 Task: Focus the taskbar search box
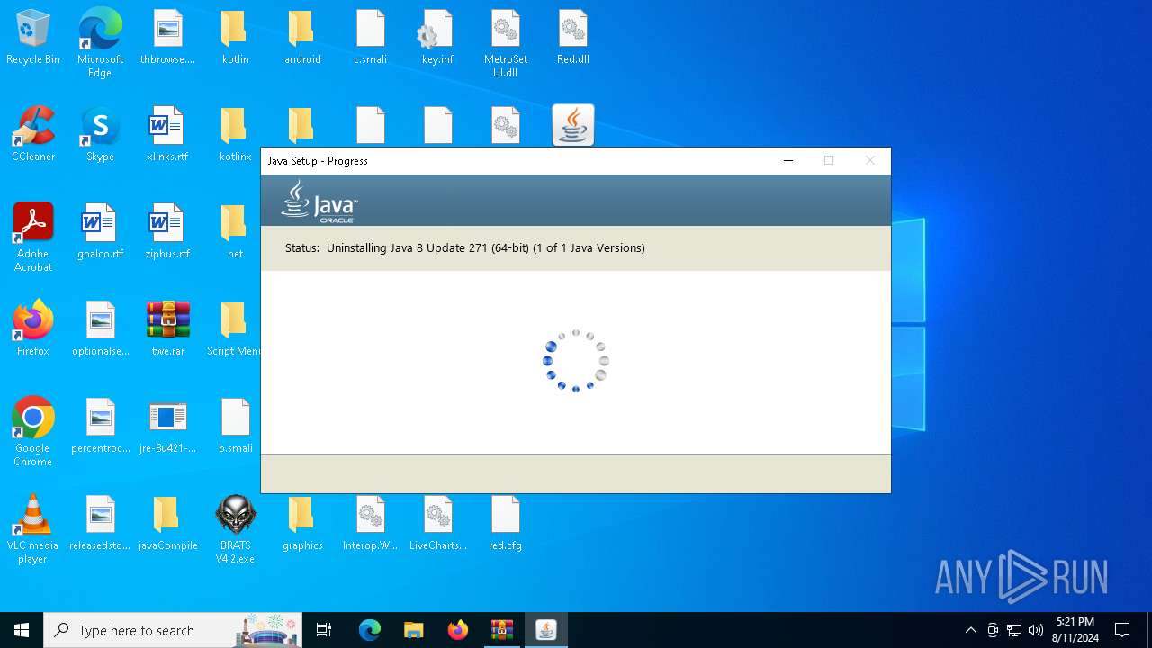pyautogui.click(x=173, y=630)
